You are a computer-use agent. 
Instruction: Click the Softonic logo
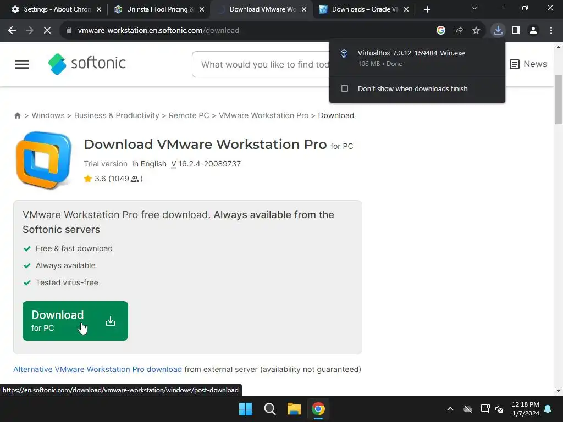[87, 64]
